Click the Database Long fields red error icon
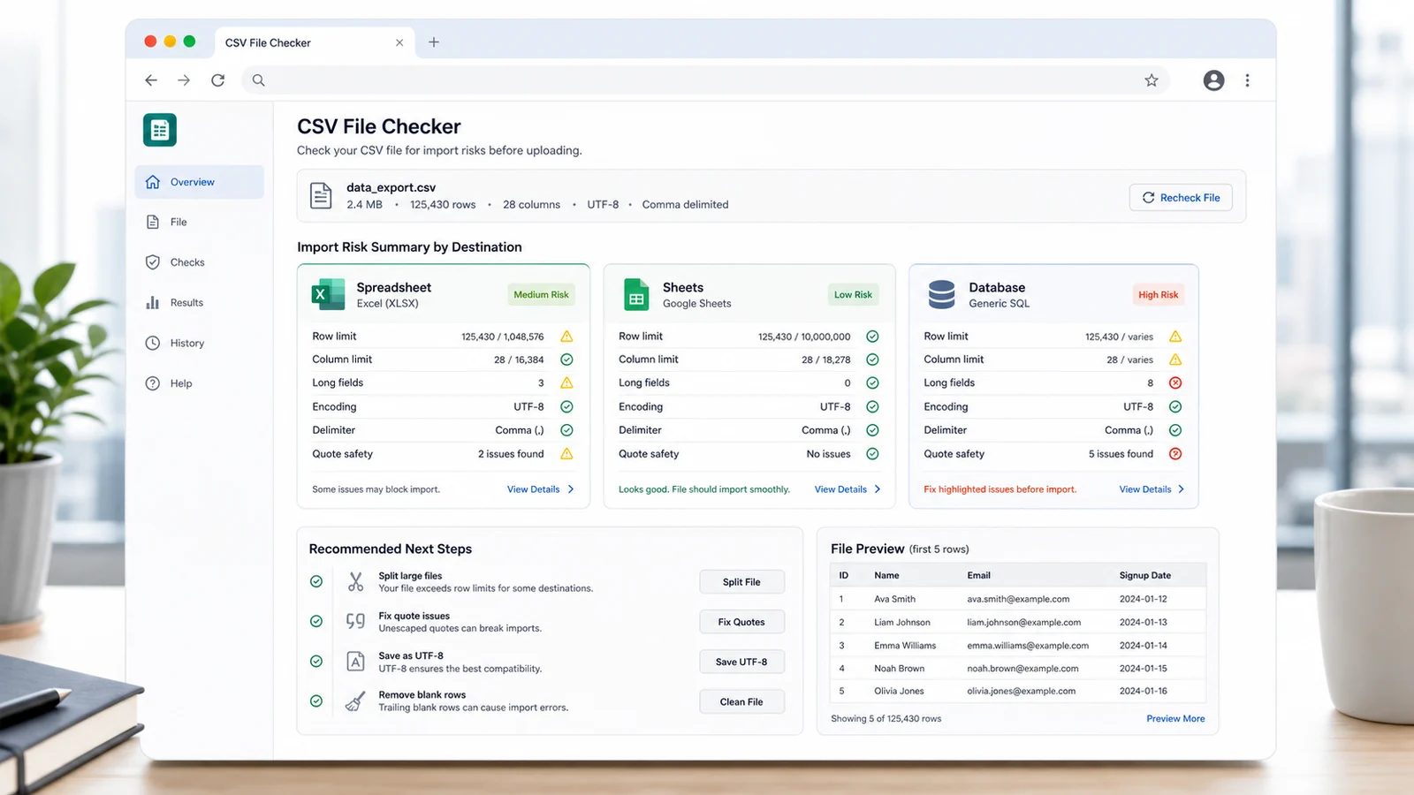Viewport: 1414px width, 795px height. (x=1175, y=382)
